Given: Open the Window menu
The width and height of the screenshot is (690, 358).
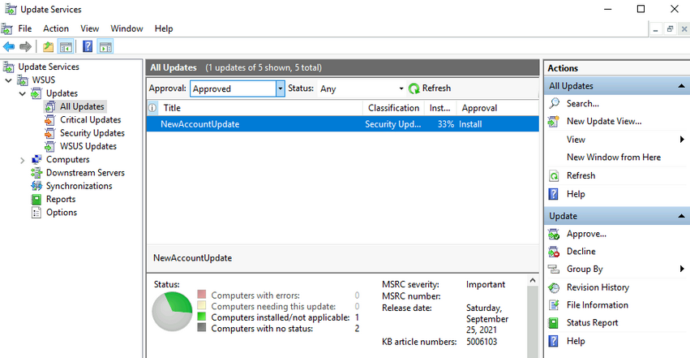Looking at the screenshot, I should 126,28.
